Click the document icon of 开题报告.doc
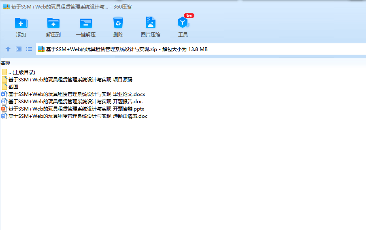Screen dimensions: 366x230 [x=4, y=101]
